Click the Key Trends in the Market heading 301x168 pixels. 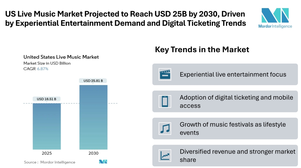coord(202,49)
